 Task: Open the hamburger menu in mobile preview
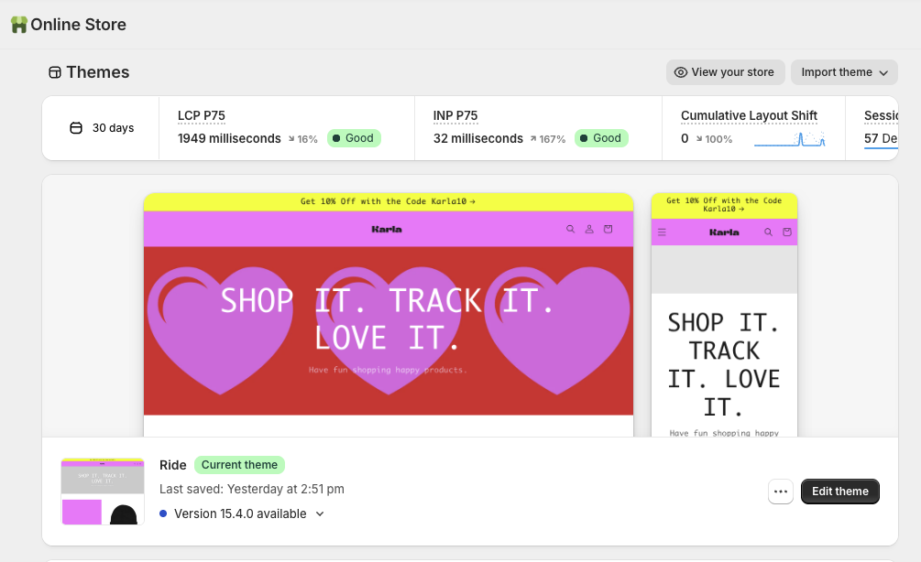click(662, 232)
